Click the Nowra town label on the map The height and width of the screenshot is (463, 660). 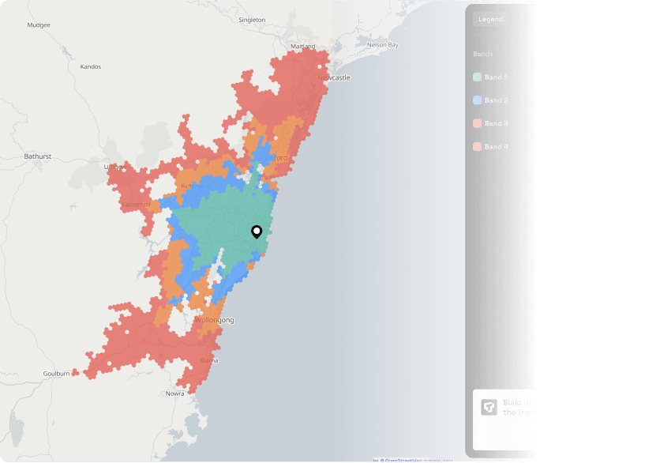[175, 393]
